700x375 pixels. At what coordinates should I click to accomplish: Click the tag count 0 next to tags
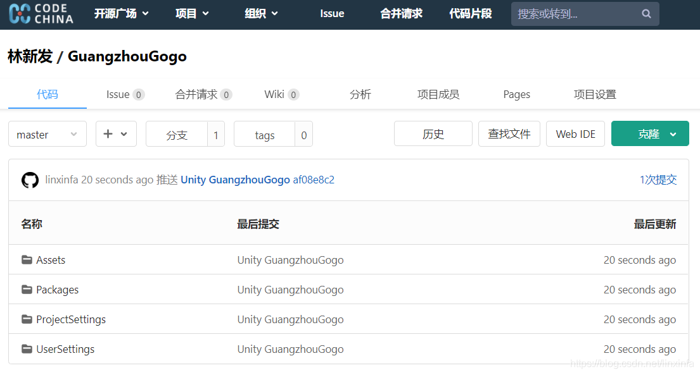303,134
